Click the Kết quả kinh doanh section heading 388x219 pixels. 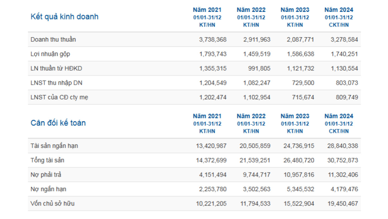[x=64, y=17]
